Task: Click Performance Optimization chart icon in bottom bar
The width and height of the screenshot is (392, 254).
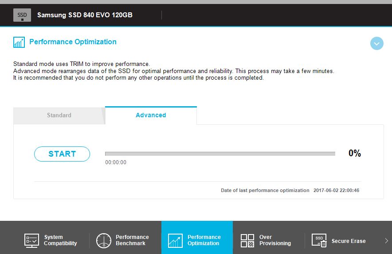Action: 175,241
